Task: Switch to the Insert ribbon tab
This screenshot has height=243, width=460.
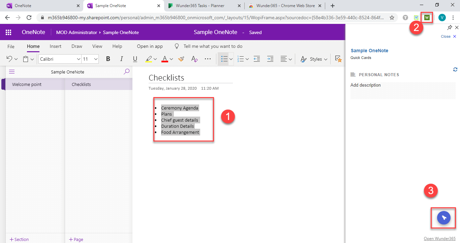Action: click(x=56, y=47)
